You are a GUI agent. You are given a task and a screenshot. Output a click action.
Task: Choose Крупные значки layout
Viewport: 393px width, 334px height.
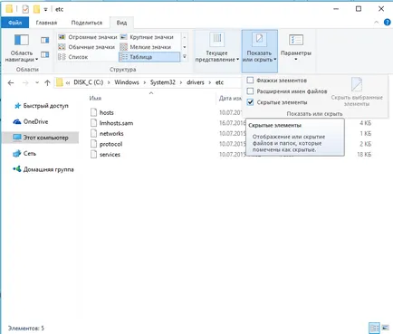148,37
